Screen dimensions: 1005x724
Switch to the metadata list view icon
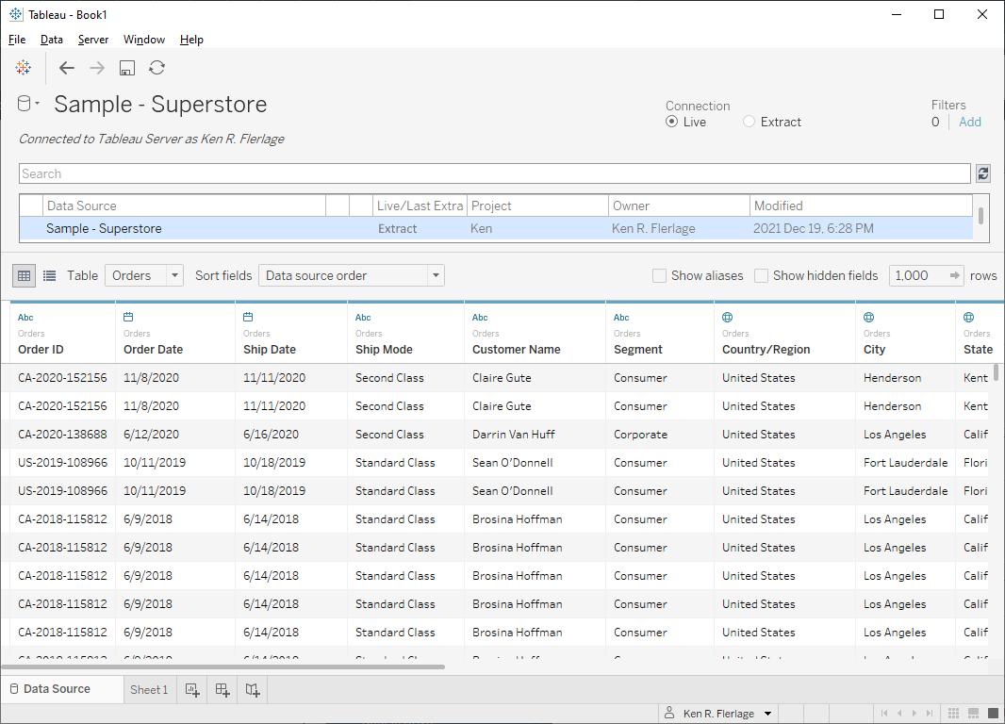tap(49, 275)
